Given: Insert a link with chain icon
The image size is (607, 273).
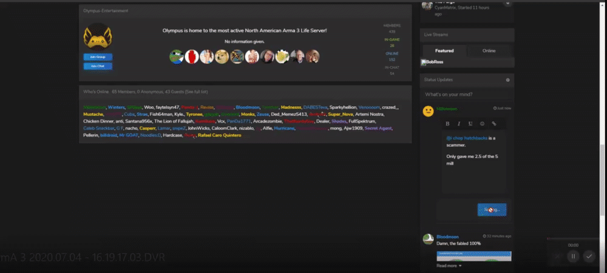Looking at the screenshot, I should 494,124.
